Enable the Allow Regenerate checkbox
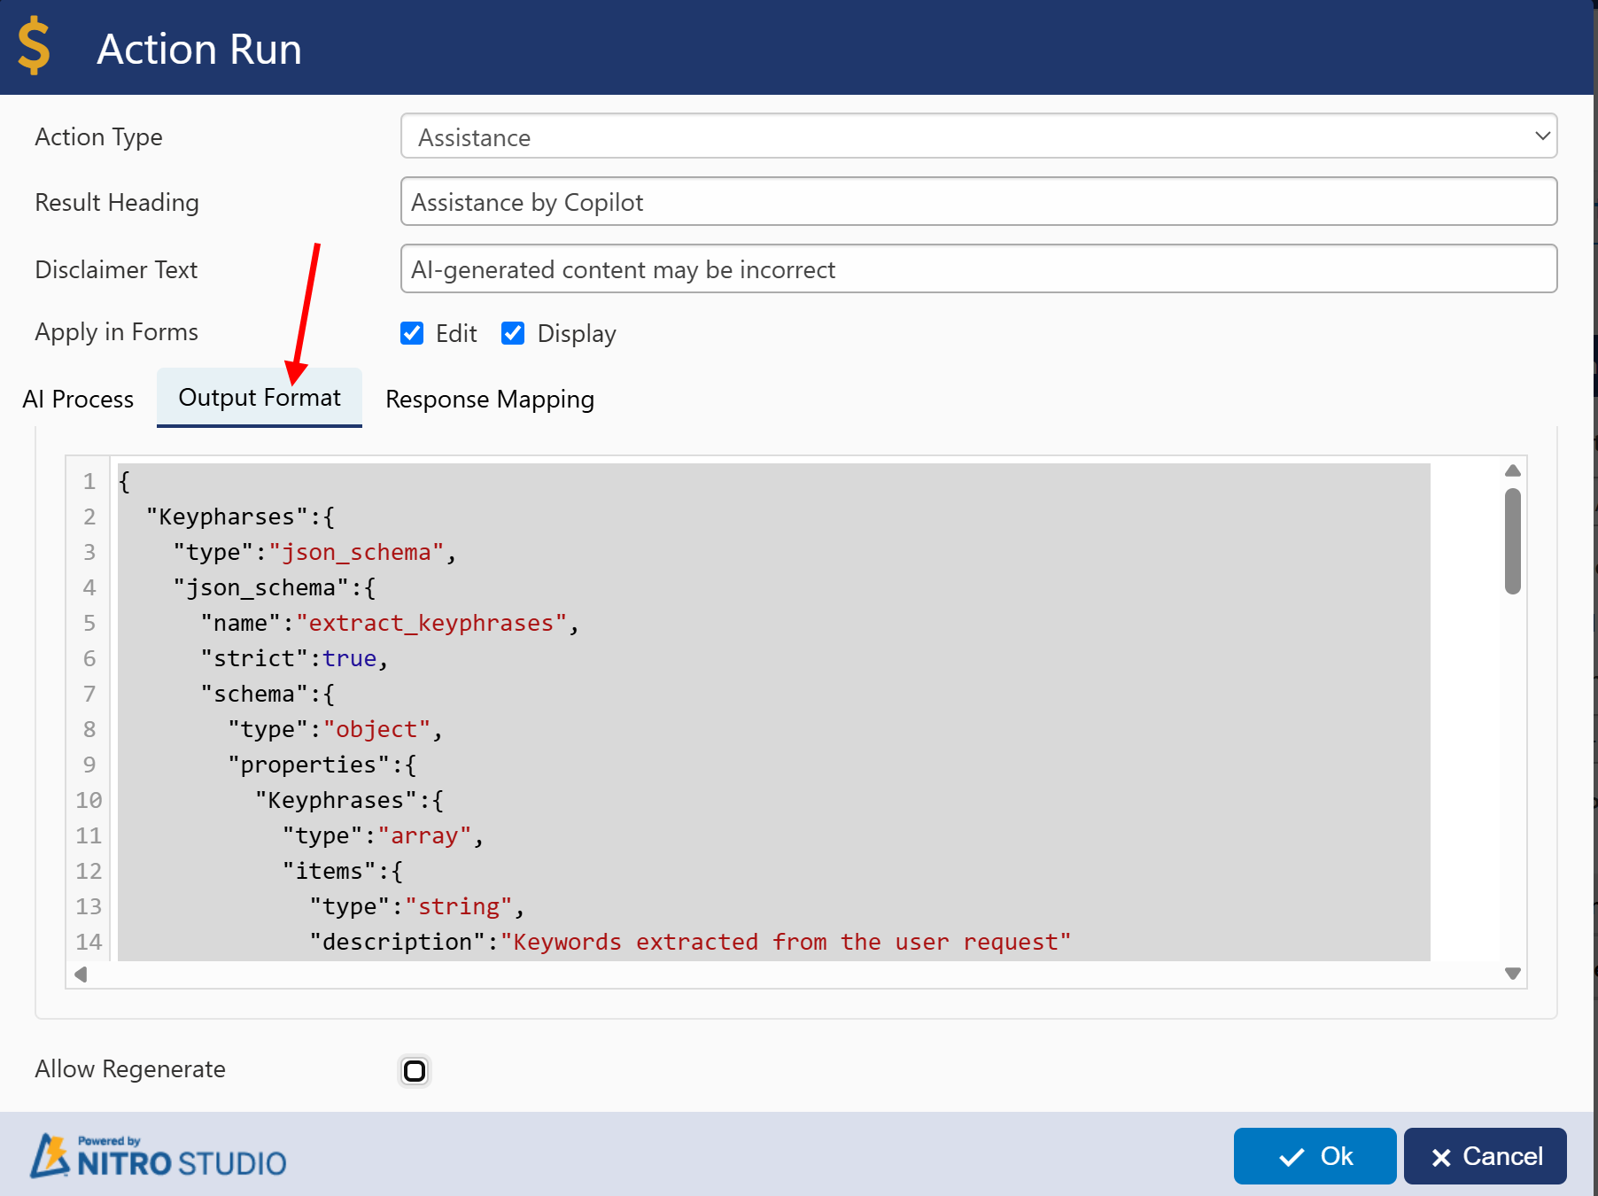The image size is (1598, 1196). click(x=415, y=1071)
